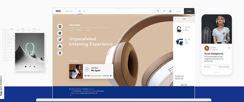
Task: Click the Publish button
Action: click(189, 11)
